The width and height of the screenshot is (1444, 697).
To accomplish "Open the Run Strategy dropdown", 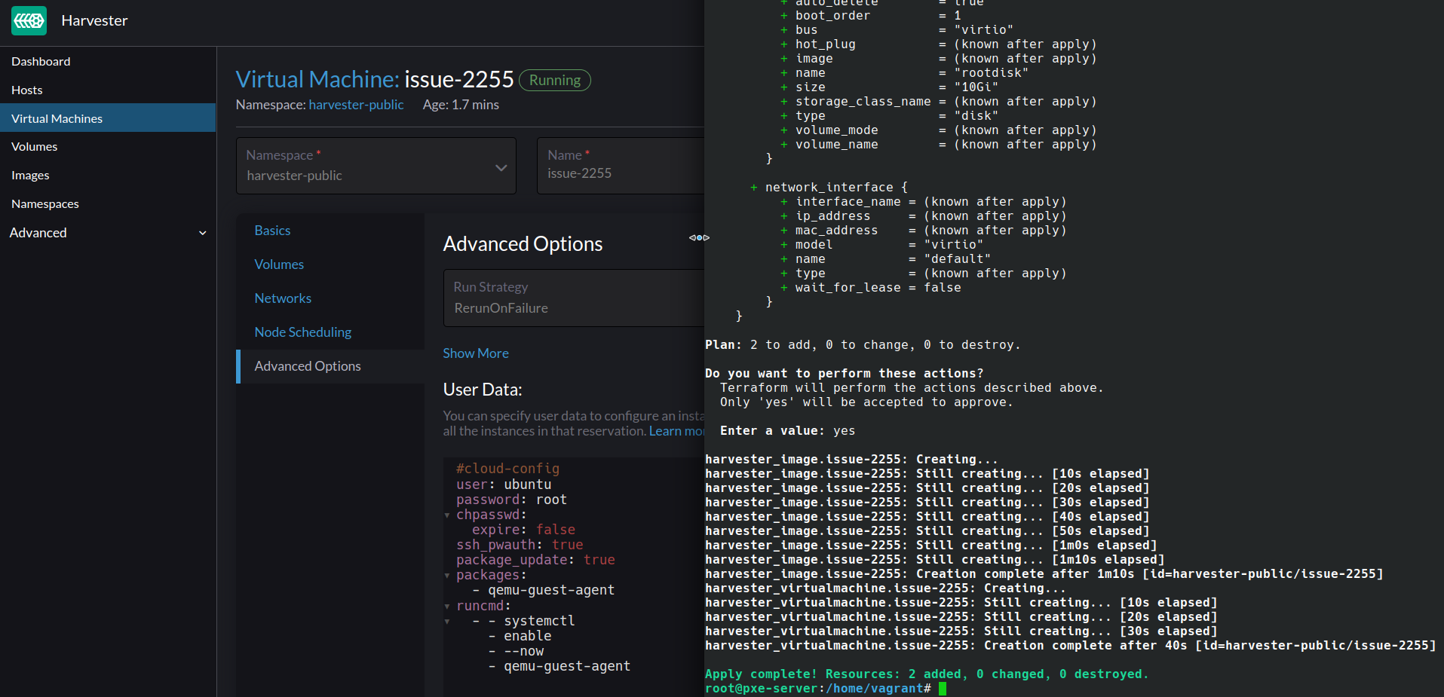I will click(574, 298).
